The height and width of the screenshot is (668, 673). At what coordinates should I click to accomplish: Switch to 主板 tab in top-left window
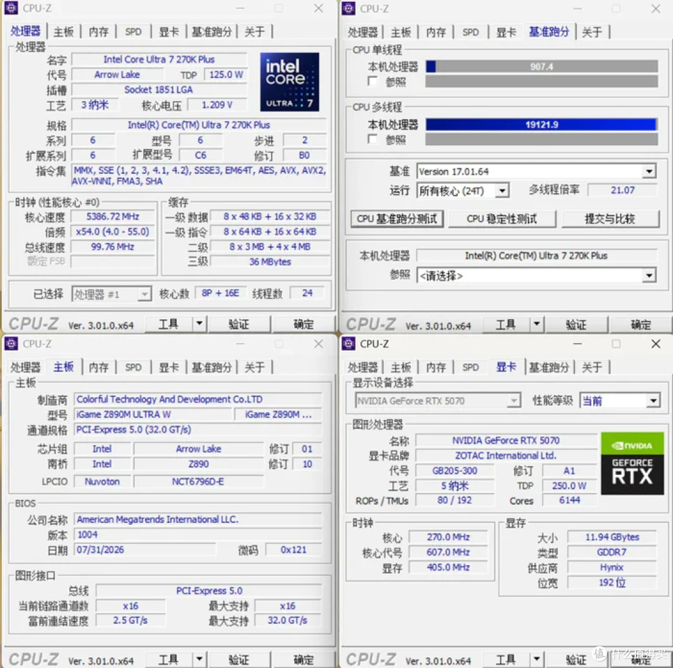(64, 31)
